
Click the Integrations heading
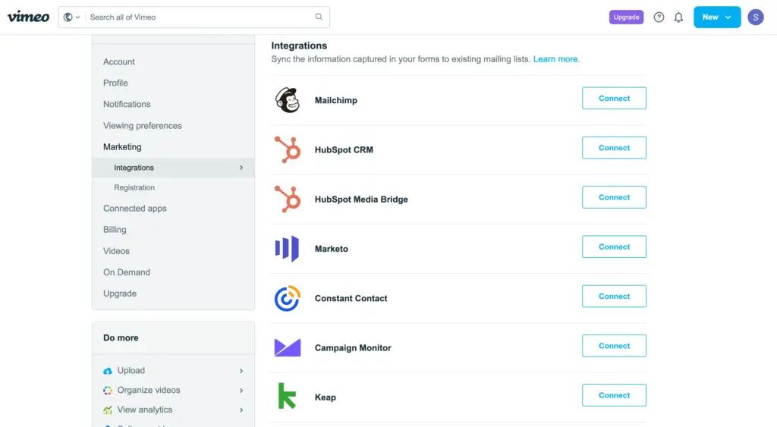pyautogui.click(x=299, y=46)
